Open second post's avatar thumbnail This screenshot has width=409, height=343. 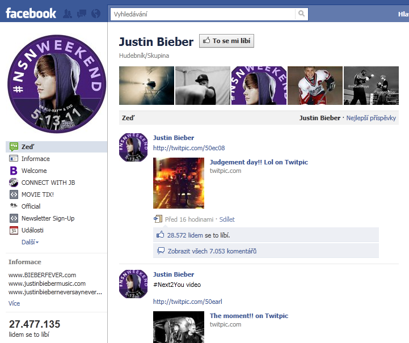pos(133,284)
